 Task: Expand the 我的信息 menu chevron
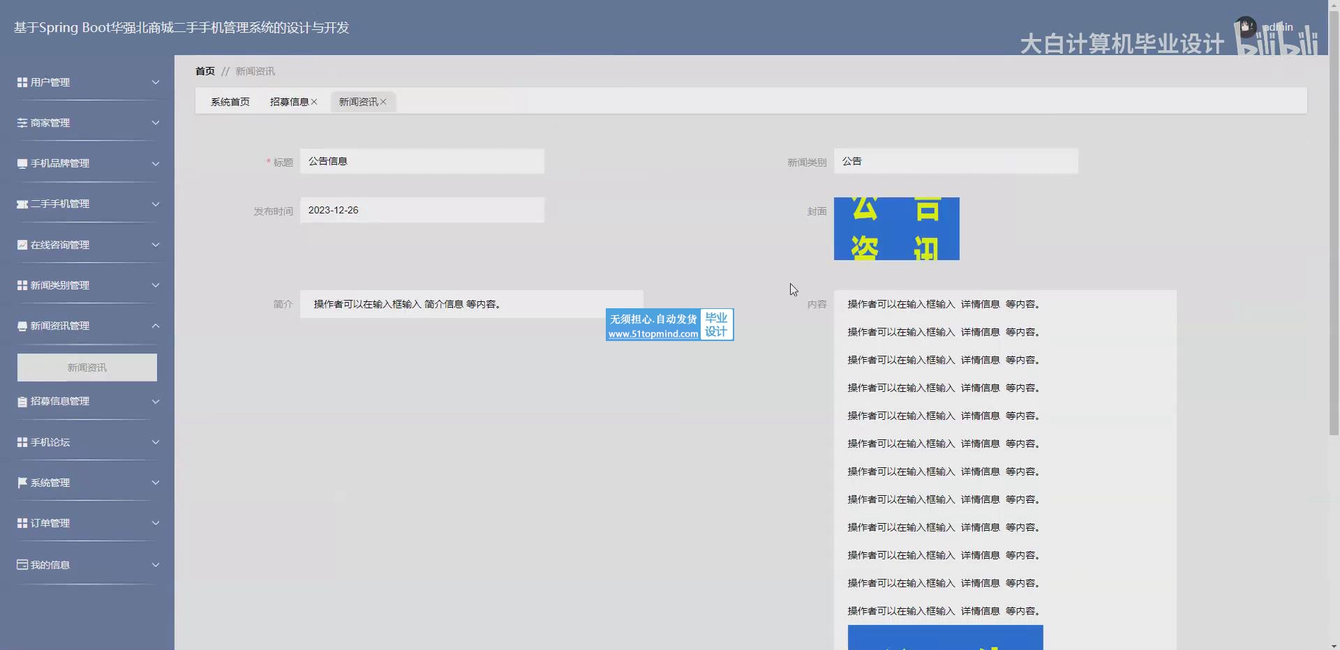pos(156,565)
